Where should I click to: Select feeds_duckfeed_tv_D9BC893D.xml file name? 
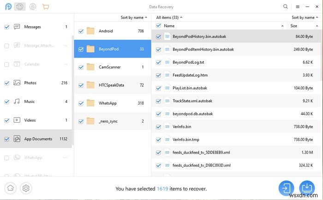(x=202, y=165)
